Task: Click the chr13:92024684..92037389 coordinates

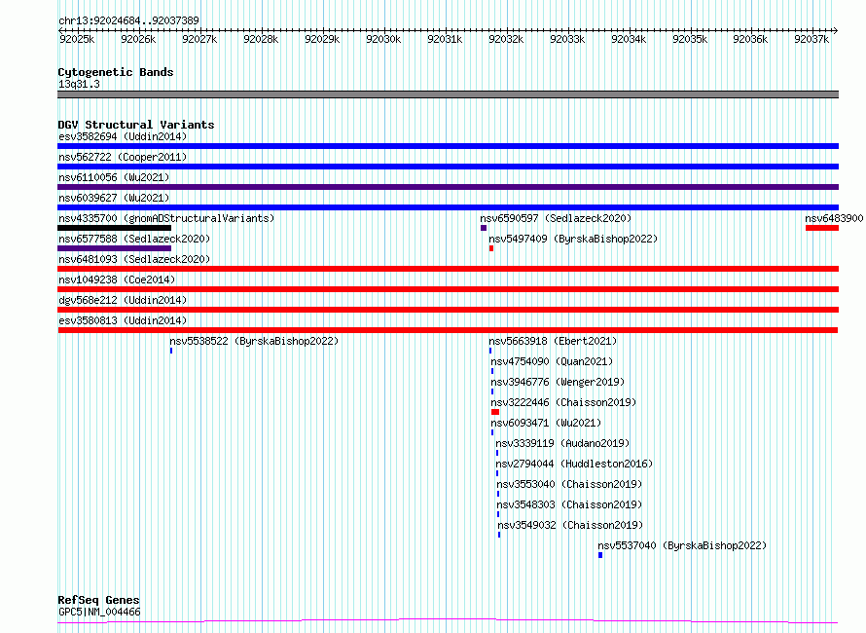Action: pos(128,20)
